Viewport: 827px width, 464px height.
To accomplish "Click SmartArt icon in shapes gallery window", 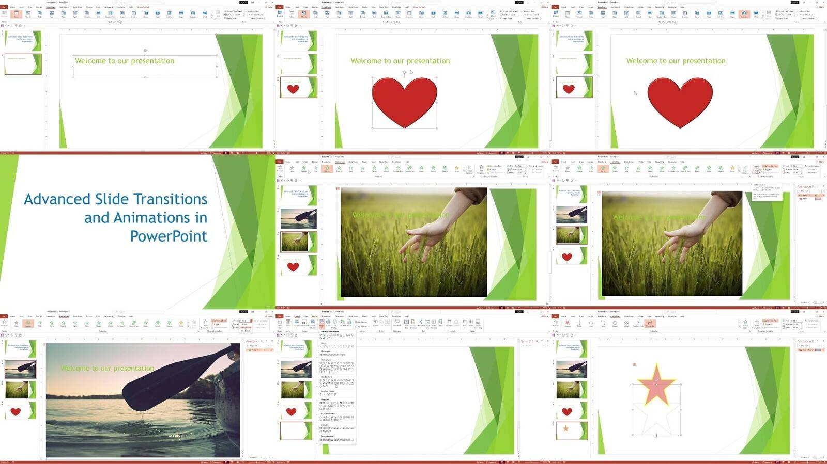I will 343,324.
